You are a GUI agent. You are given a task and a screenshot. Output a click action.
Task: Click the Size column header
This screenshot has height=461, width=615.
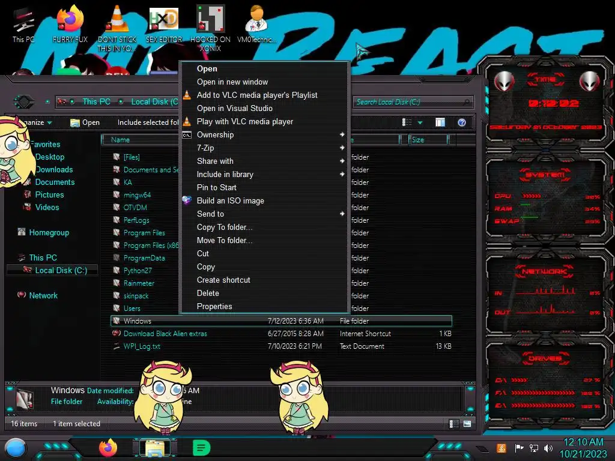[428, 139]
